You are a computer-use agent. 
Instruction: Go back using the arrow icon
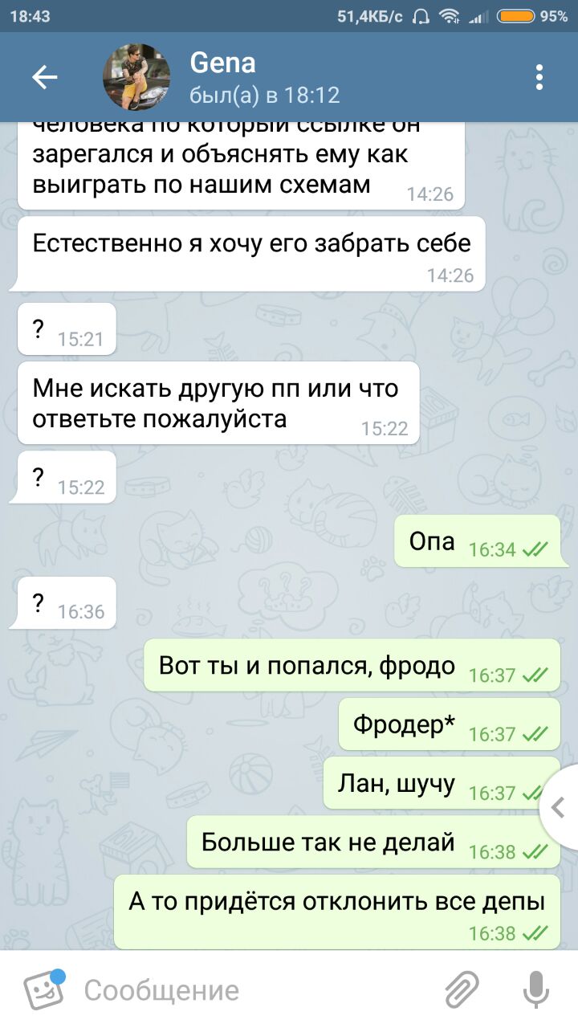[x=45, y=77]
